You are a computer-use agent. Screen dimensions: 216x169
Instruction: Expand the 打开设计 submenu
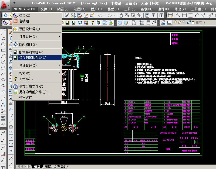37,37
